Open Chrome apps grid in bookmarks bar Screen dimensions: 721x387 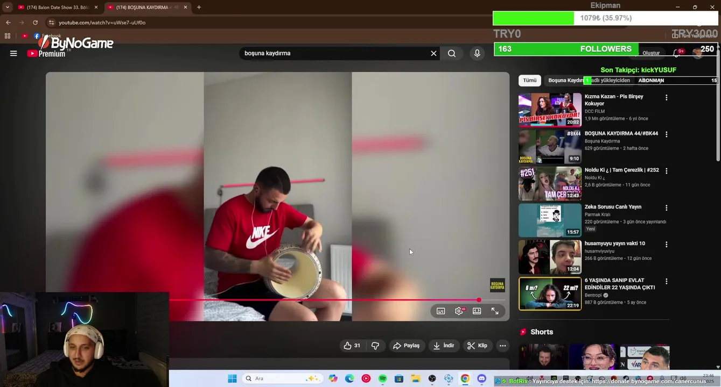(x=8, y=36)
